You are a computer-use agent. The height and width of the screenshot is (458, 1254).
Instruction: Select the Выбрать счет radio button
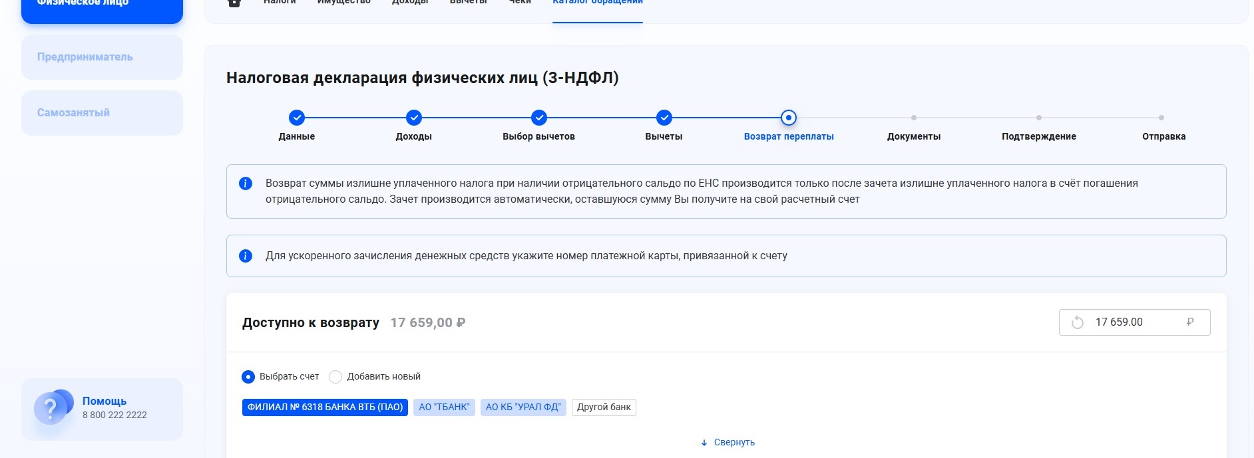[x=248, y=377]
